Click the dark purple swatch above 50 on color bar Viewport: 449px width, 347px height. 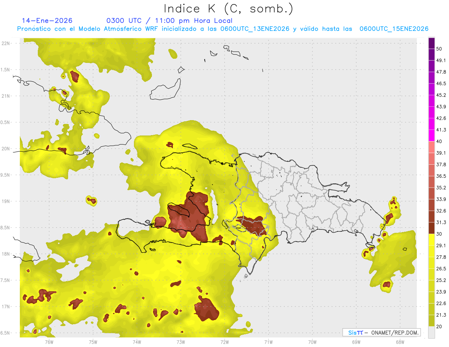432,43
